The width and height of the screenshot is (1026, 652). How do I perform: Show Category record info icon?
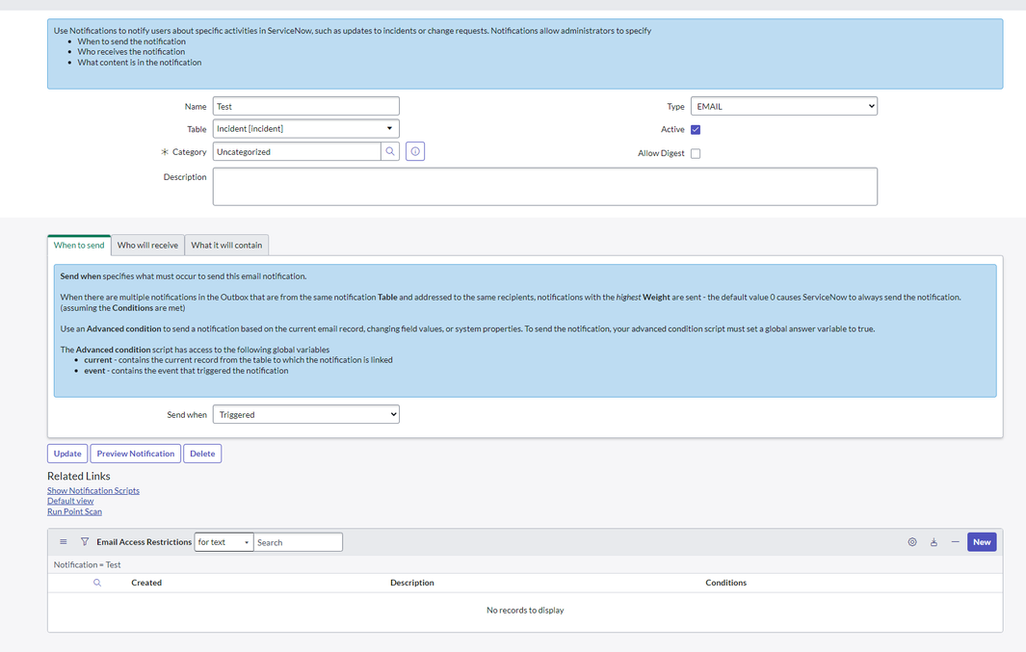point(415,152)
